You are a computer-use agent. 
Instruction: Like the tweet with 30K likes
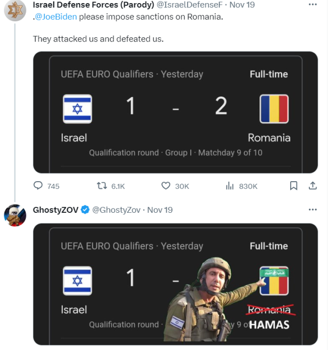[166, 186]
